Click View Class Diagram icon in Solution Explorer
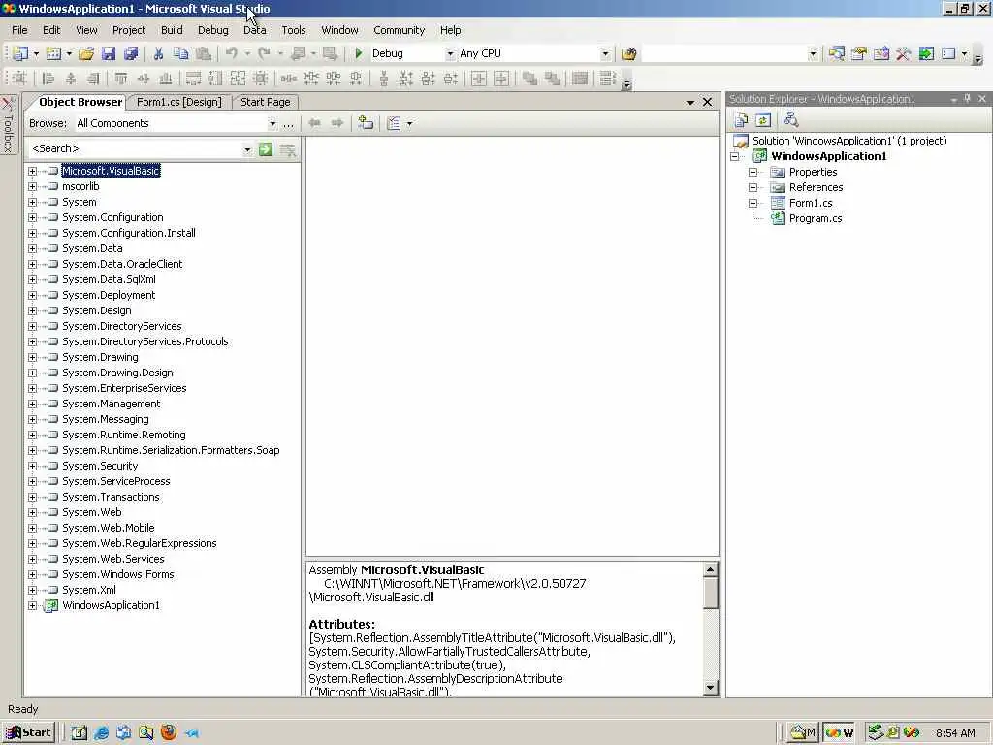 (790, 119)
